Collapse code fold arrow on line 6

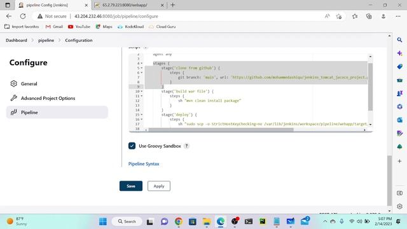click(142, 73)
